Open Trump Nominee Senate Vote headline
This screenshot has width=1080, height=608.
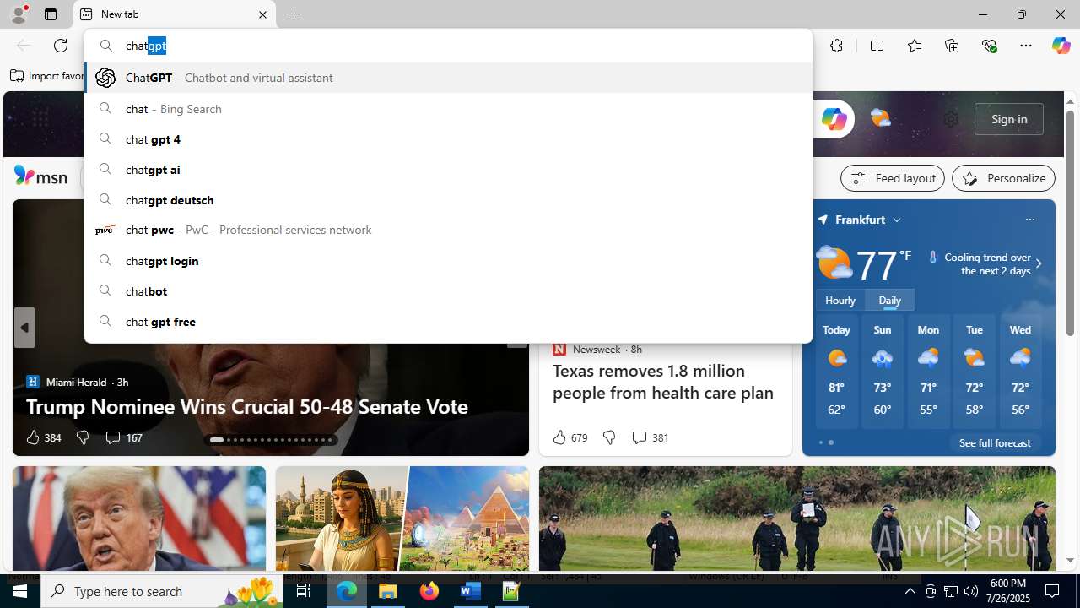(246, 406)
